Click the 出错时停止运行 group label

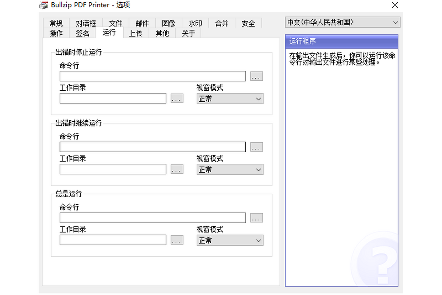78,52
